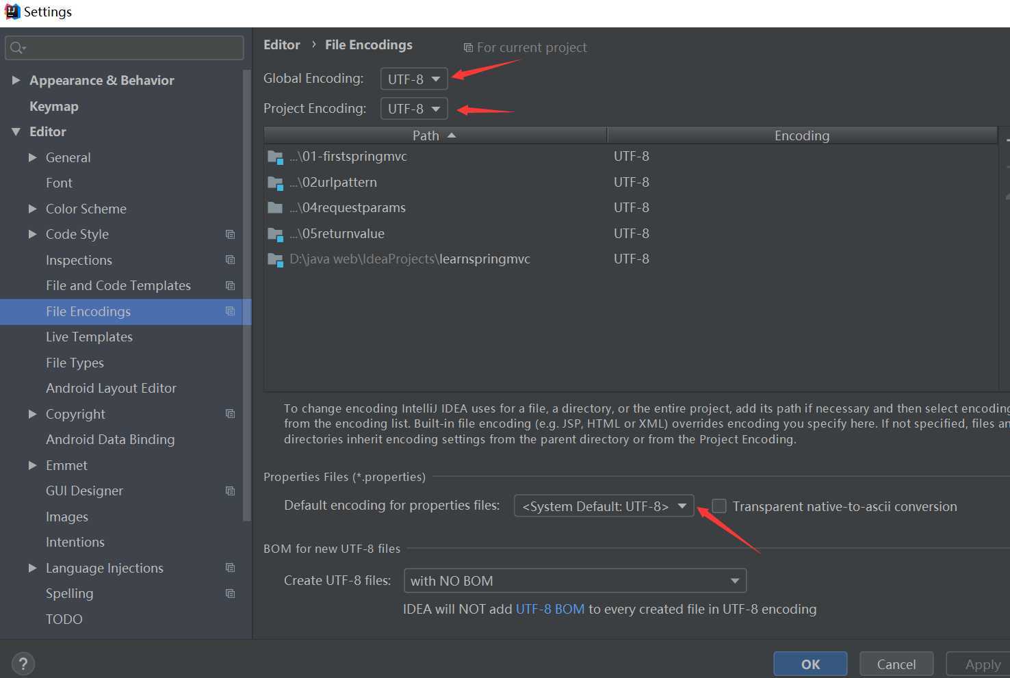Open Android Data Binding page
This screenshot has width=1010, height=678.
coord(110,439)
